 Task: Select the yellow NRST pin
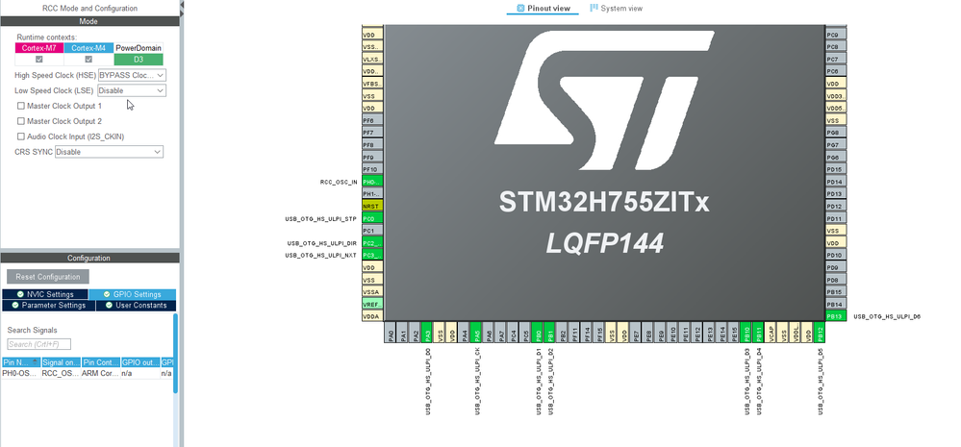372,207
